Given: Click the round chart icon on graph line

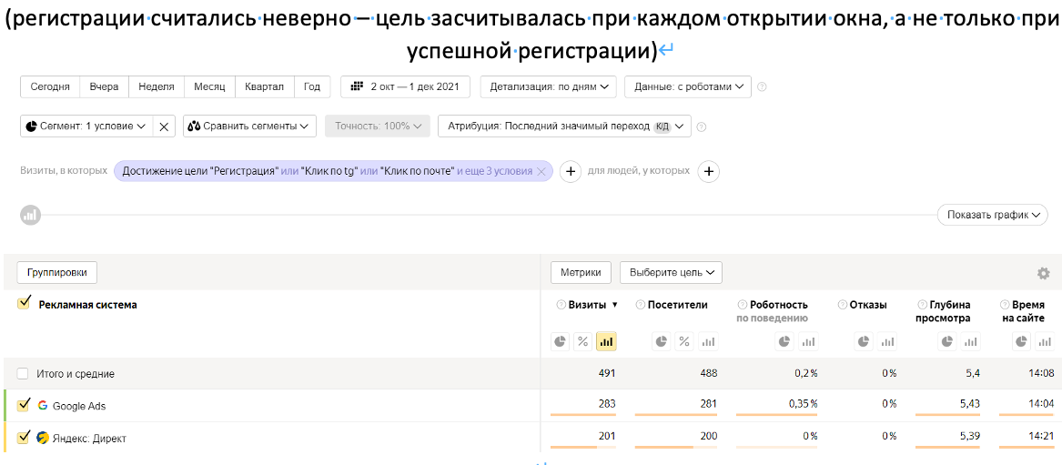Looking at the screenshot, I should click(x=30, y=216).
